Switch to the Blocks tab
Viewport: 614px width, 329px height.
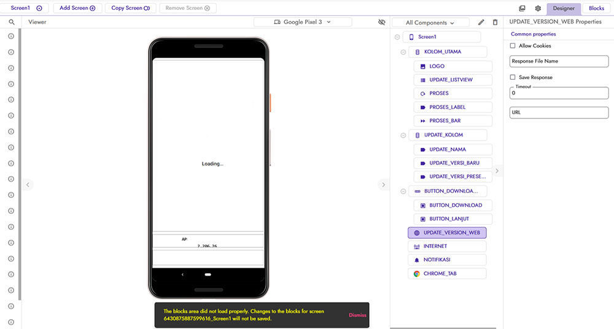[596, 9]
